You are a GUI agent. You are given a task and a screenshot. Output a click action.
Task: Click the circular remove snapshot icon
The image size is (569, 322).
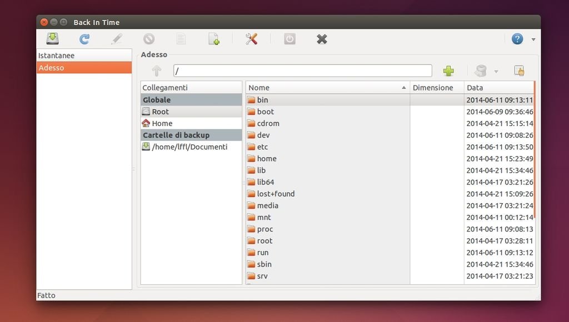click(148, 39)
